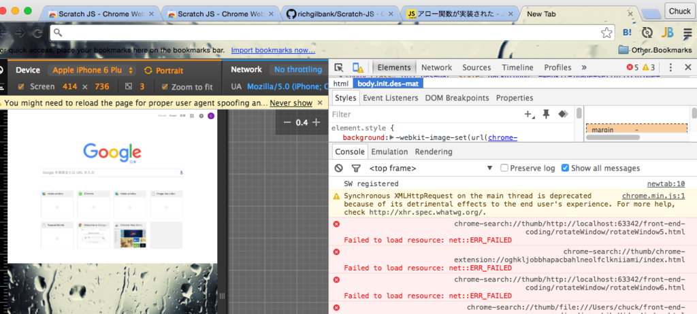Close the DevTools panel
Screen dimensions: 697x314
[687, 67]
